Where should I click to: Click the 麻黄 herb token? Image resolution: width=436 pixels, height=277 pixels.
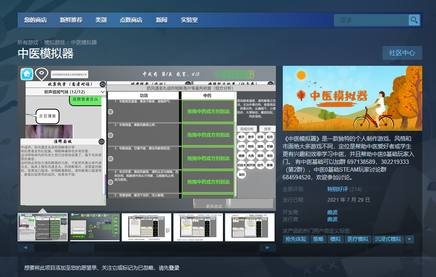pyautogui.click(x=270, y=165)
